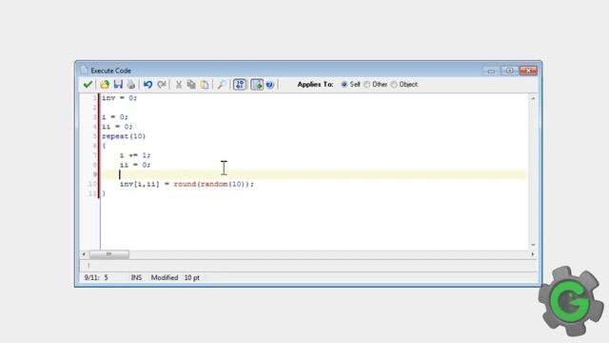Click the 'repeat(10)' code line
The width and height of the screenshot is (609, 343).
pyautogui.click(x=124, y=136)
